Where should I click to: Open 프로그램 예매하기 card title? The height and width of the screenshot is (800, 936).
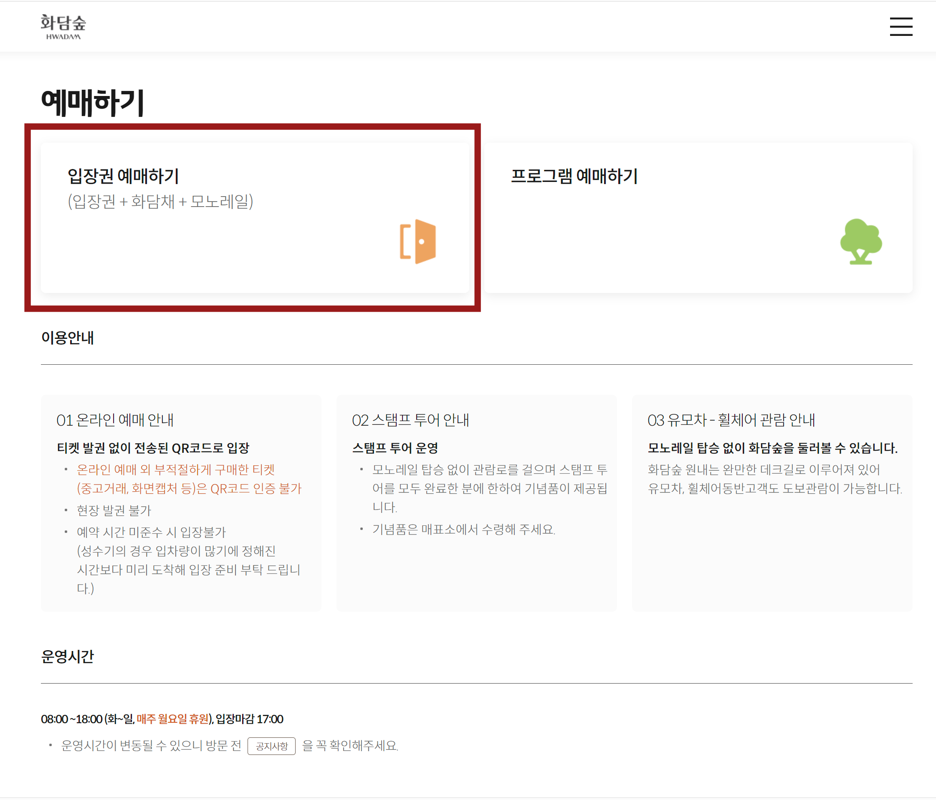click(x=574, y=176)
